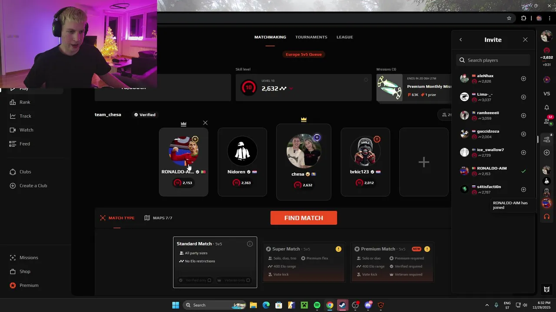Click the Find Match button
This screenshot has height=312, width=556.
(x=304, y=218)
